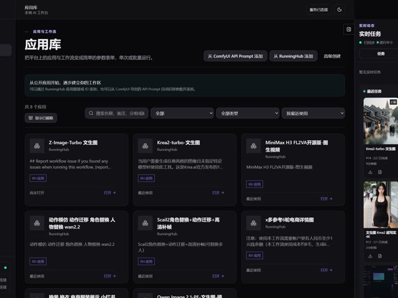
Task: Click the highlighted left sidebar item
Action: pyautogui.click(x=6, y=50)
